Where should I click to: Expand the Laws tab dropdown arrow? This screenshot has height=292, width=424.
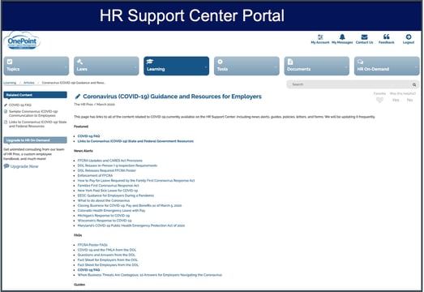coord(135,67)
